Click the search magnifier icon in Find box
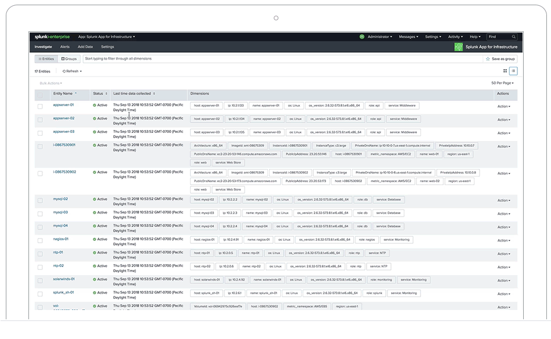Screen dimensions: 551x339 click(x=513, y=37)
